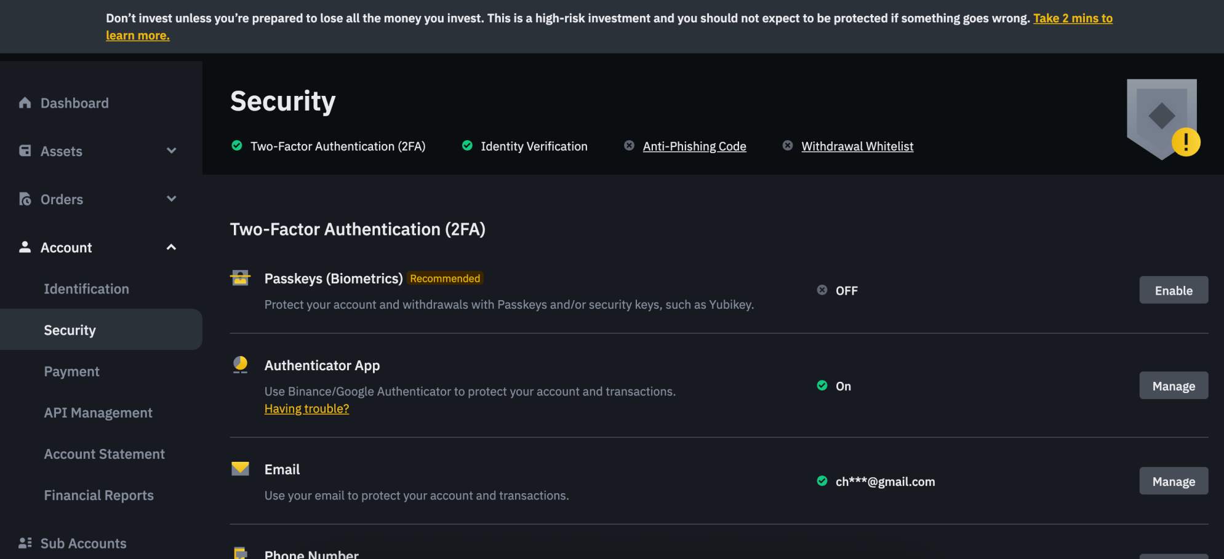Image resolution: width=1224 pixels, height=559 pixels.
Task: Click the verified icon beside ch***@gmail.com
Action: pyautogui.click(x=822, y=481)
